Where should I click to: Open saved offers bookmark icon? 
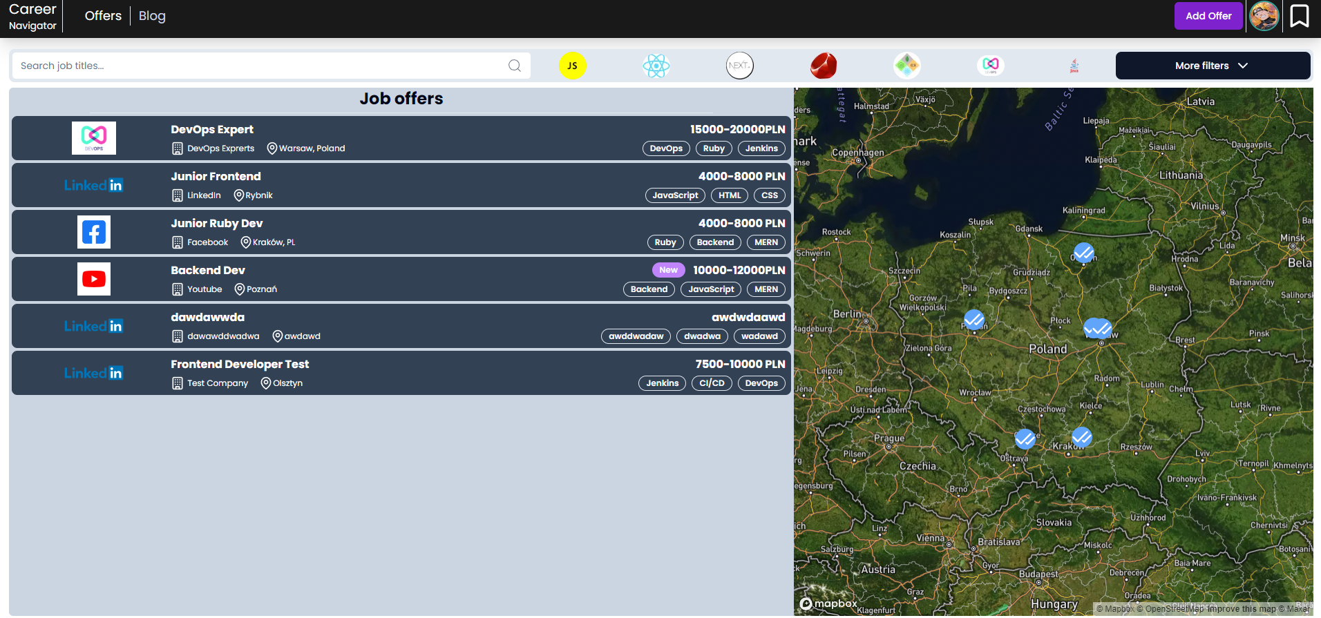1300,16
